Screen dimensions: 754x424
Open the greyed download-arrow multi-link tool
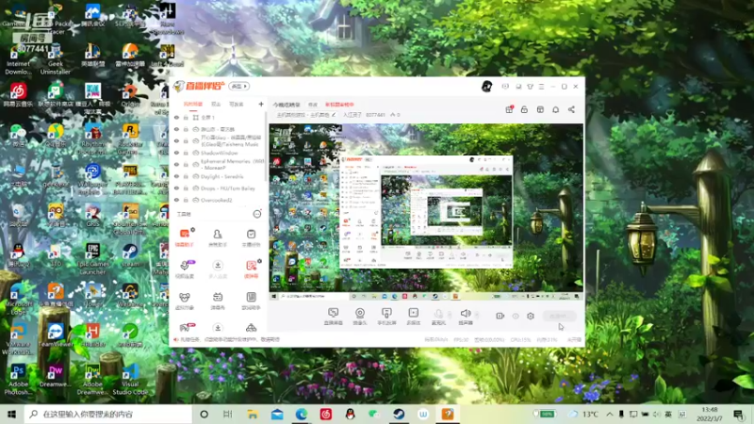point(218,269)
